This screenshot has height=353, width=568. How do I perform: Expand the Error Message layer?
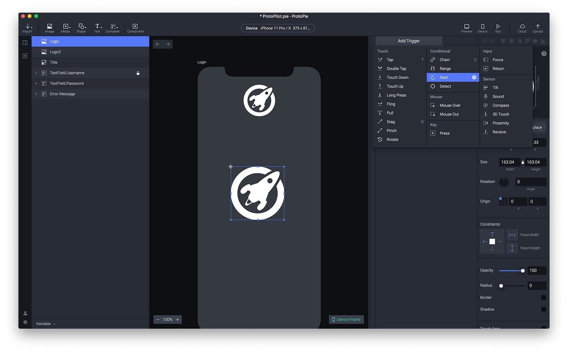click(37, 94)
